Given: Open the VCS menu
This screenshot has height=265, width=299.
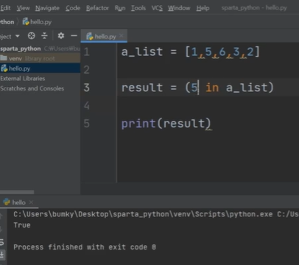Looking at the screenshot, I should tap(157, 8).
